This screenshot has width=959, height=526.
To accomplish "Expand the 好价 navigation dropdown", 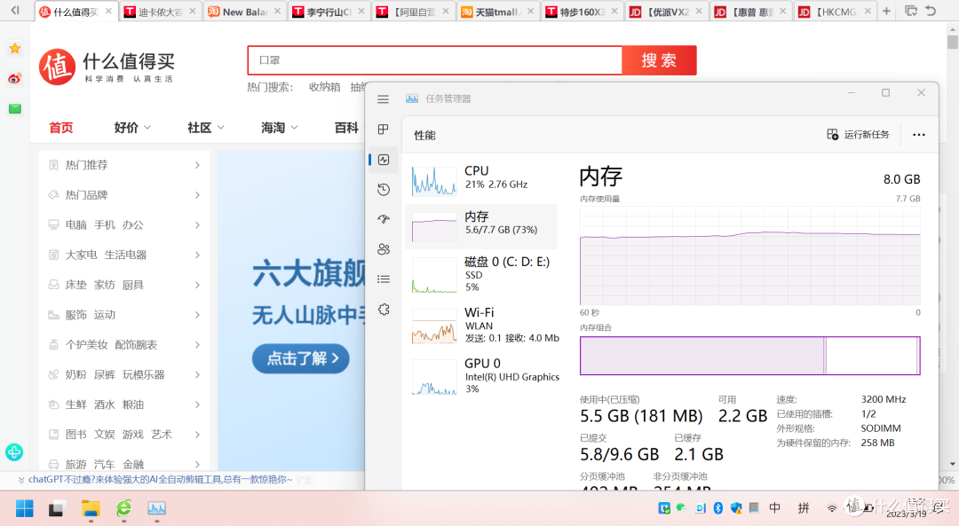I will pos(132,127).
